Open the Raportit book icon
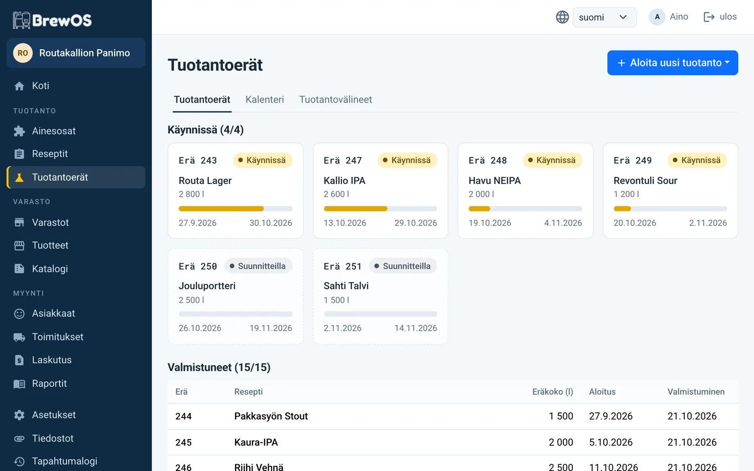Viewport: 754px width, 471px height. pyautogui.click(x=19, y=384)
